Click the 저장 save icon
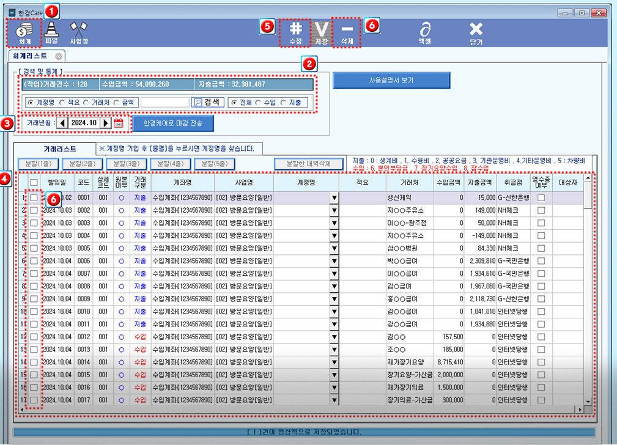Viewport: 617px width, 445px height. point(321,32)
